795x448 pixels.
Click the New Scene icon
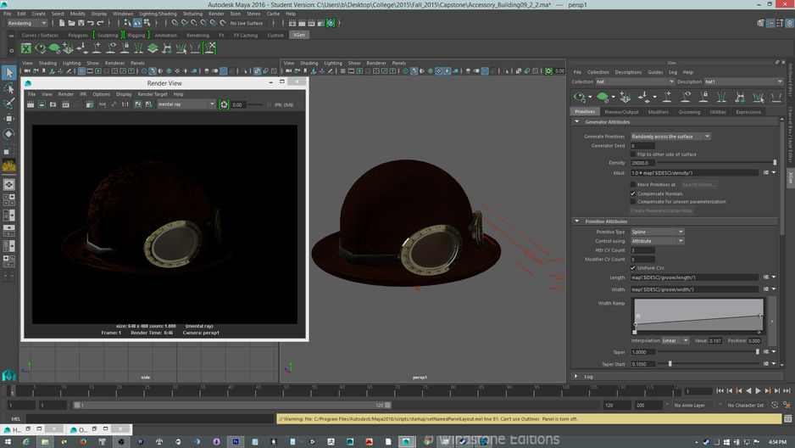tap(61, 23)
